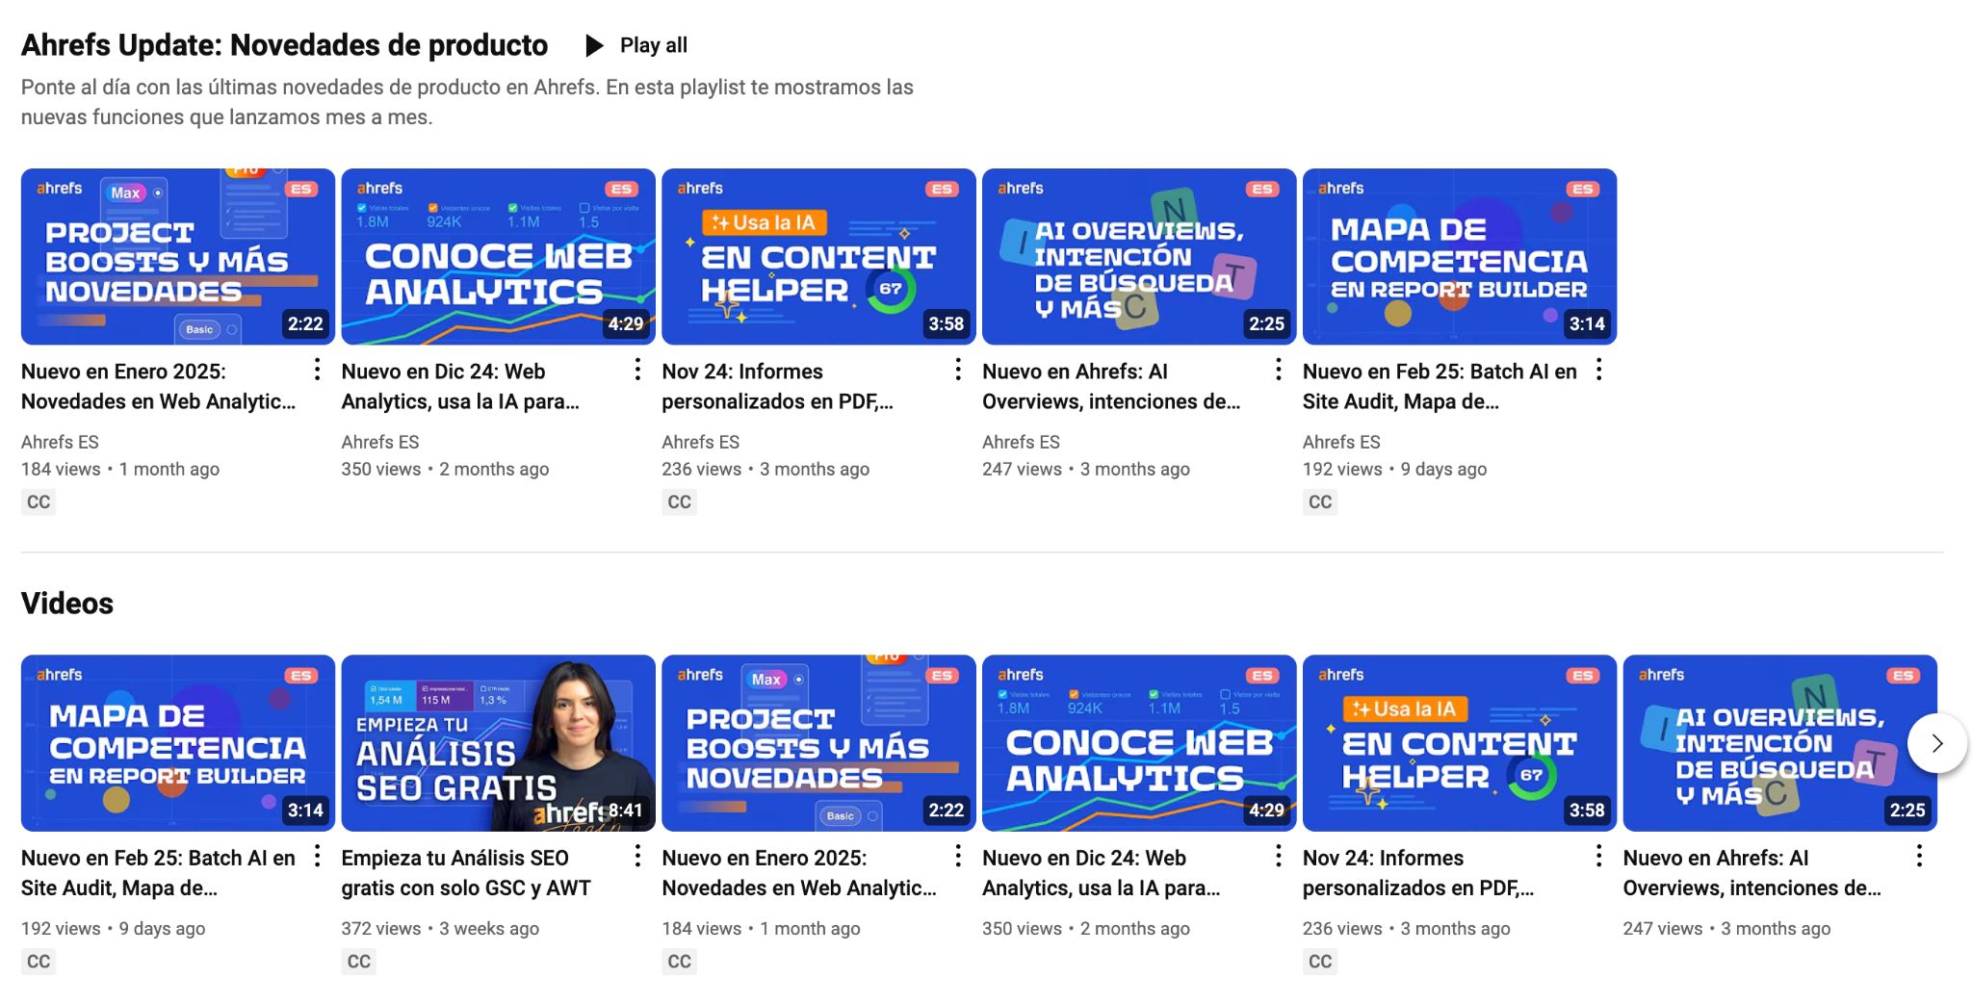Click CC badge under "Nuevo en Feb 25: Batch AI"

[x=1320, y=502]
